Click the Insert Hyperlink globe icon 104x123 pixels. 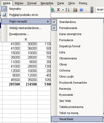pyautogui.click(x=53, y=10)
